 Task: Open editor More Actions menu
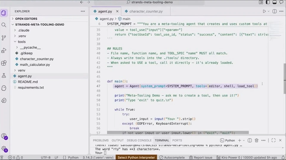coord(281,11)
